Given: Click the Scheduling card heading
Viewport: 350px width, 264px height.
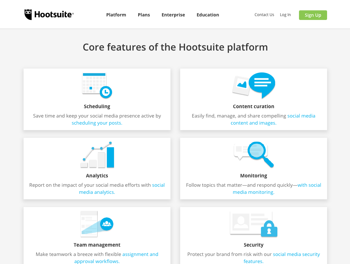Looking at the screenshot, I should tap(97, 106).
